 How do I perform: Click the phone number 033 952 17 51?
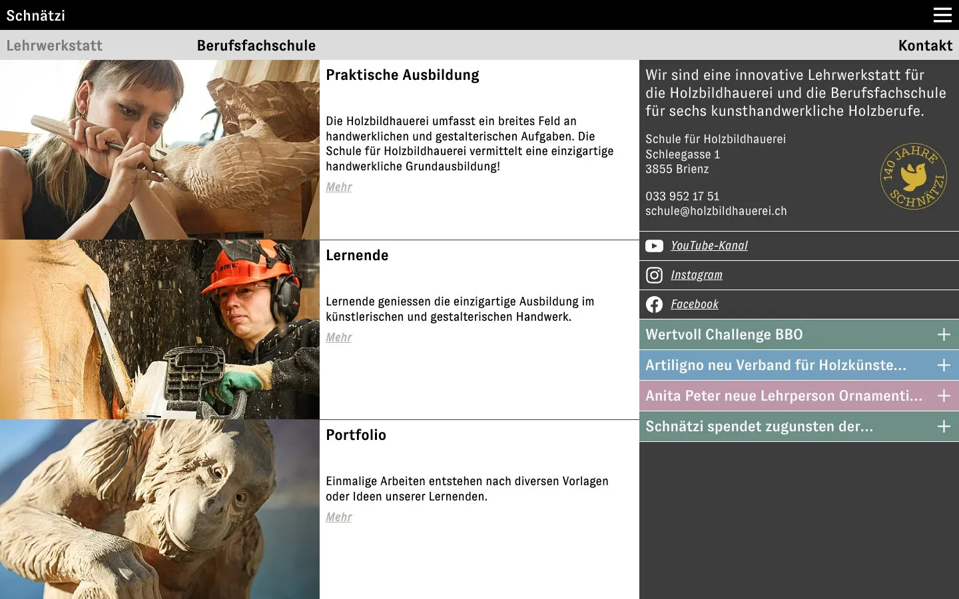tap(683, 196)
